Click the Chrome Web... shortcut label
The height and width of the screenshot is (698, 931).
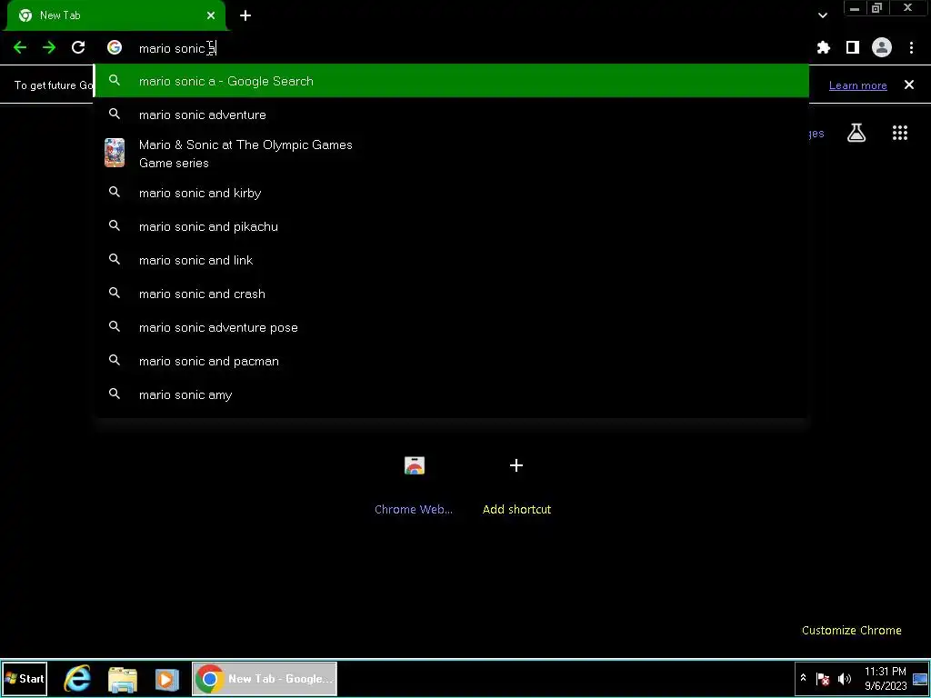point(414,509)
